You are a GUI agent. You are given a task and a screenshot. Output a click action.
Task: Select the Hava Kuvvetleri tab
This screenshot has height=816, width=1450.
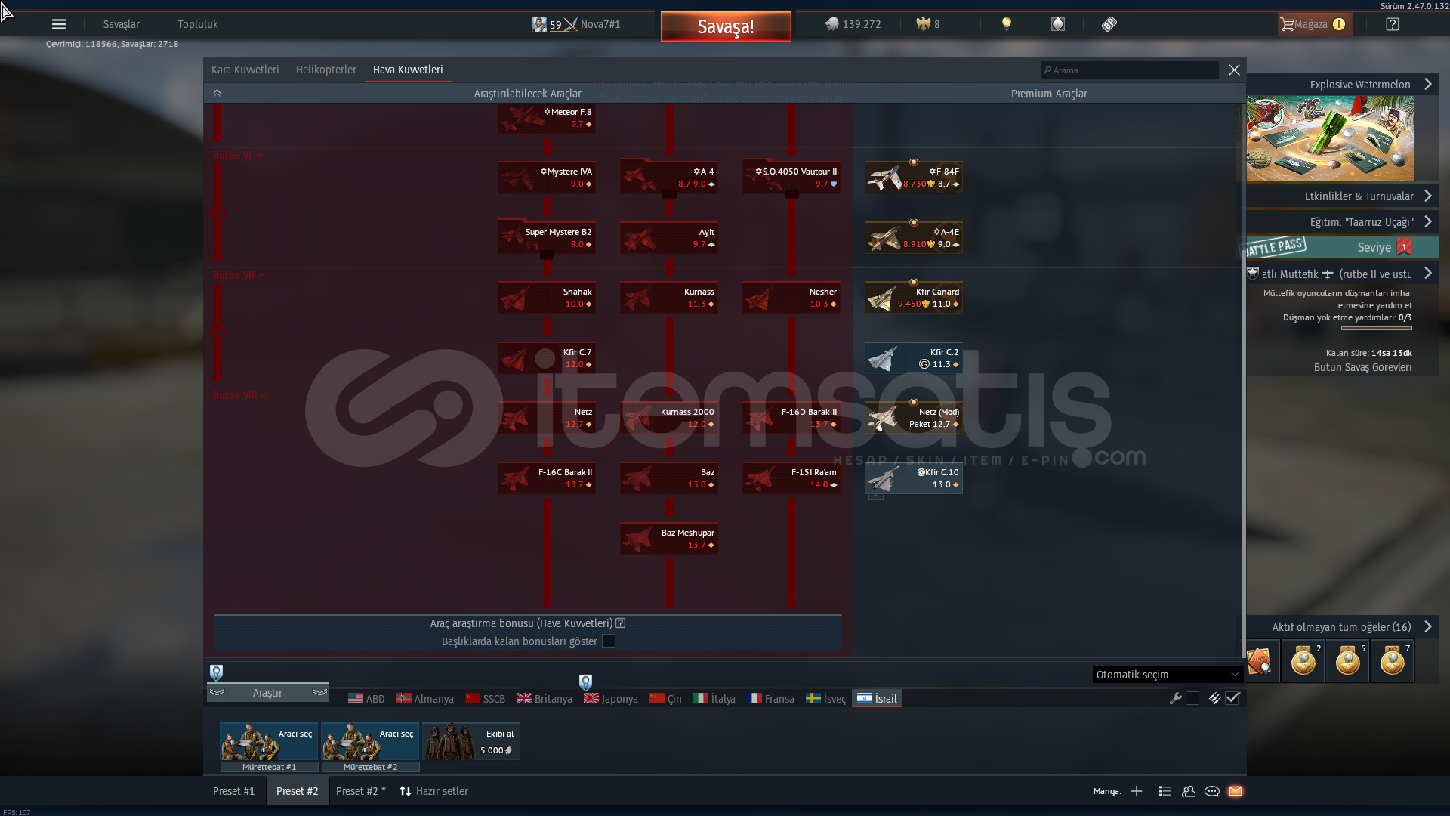coord(408,70)
